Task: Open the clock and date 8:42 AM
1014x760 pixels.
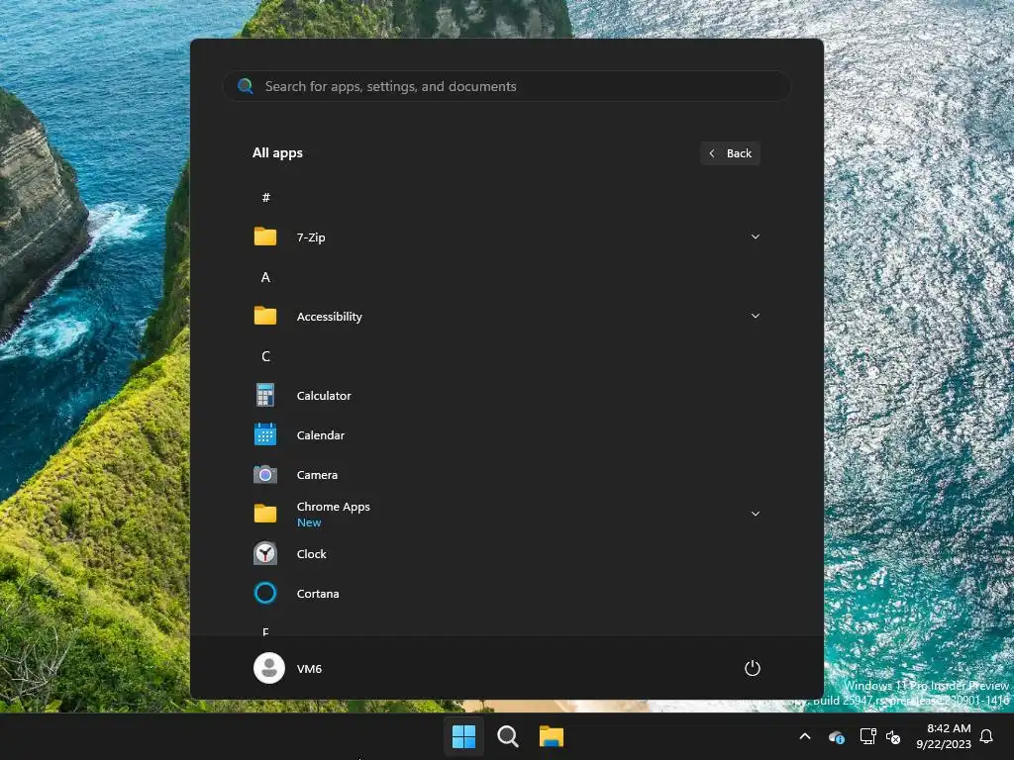Action: (x=944, y=736)
